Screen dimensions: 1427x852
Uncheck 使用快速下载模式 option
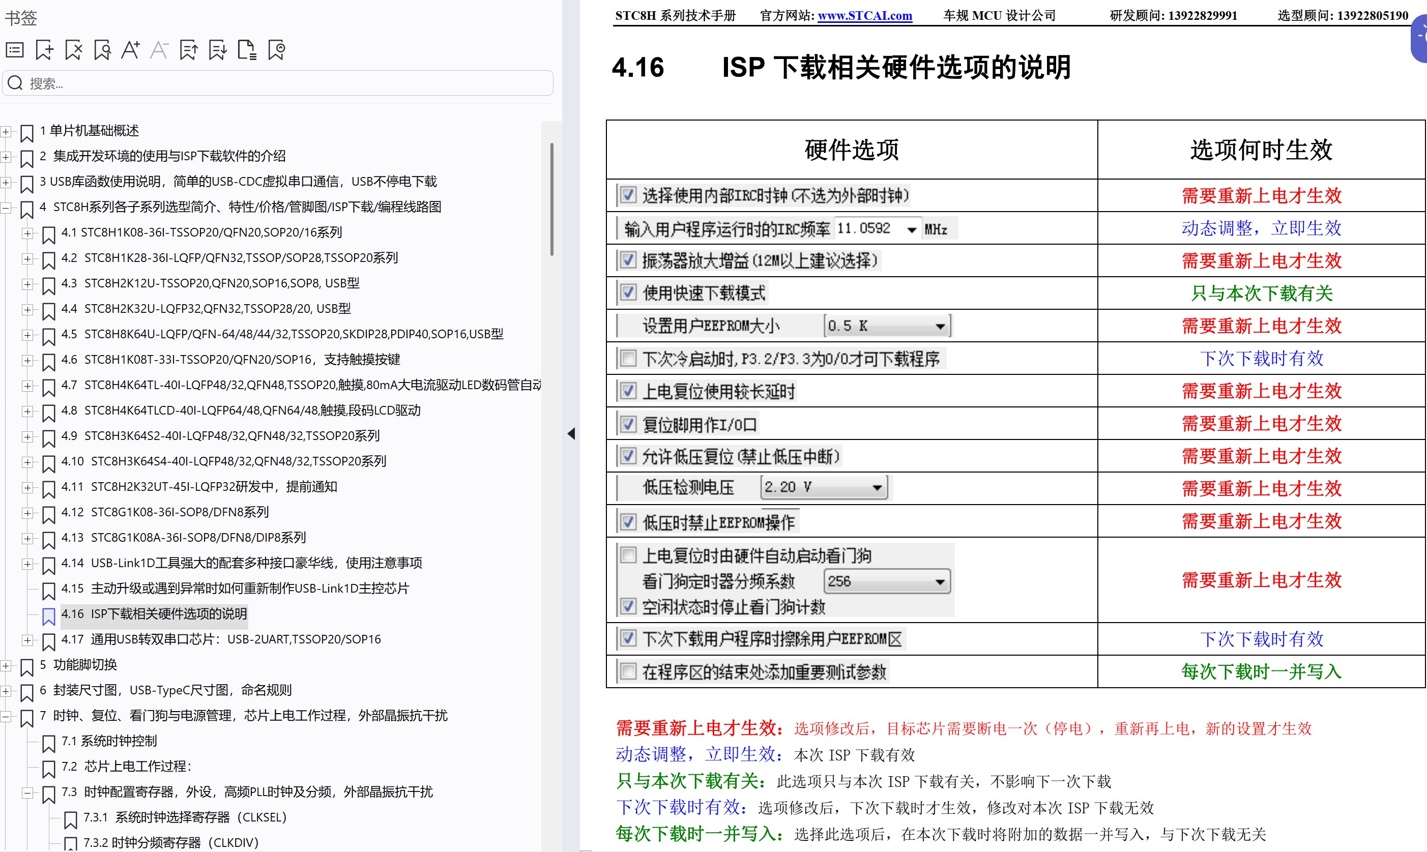(629, 292)
